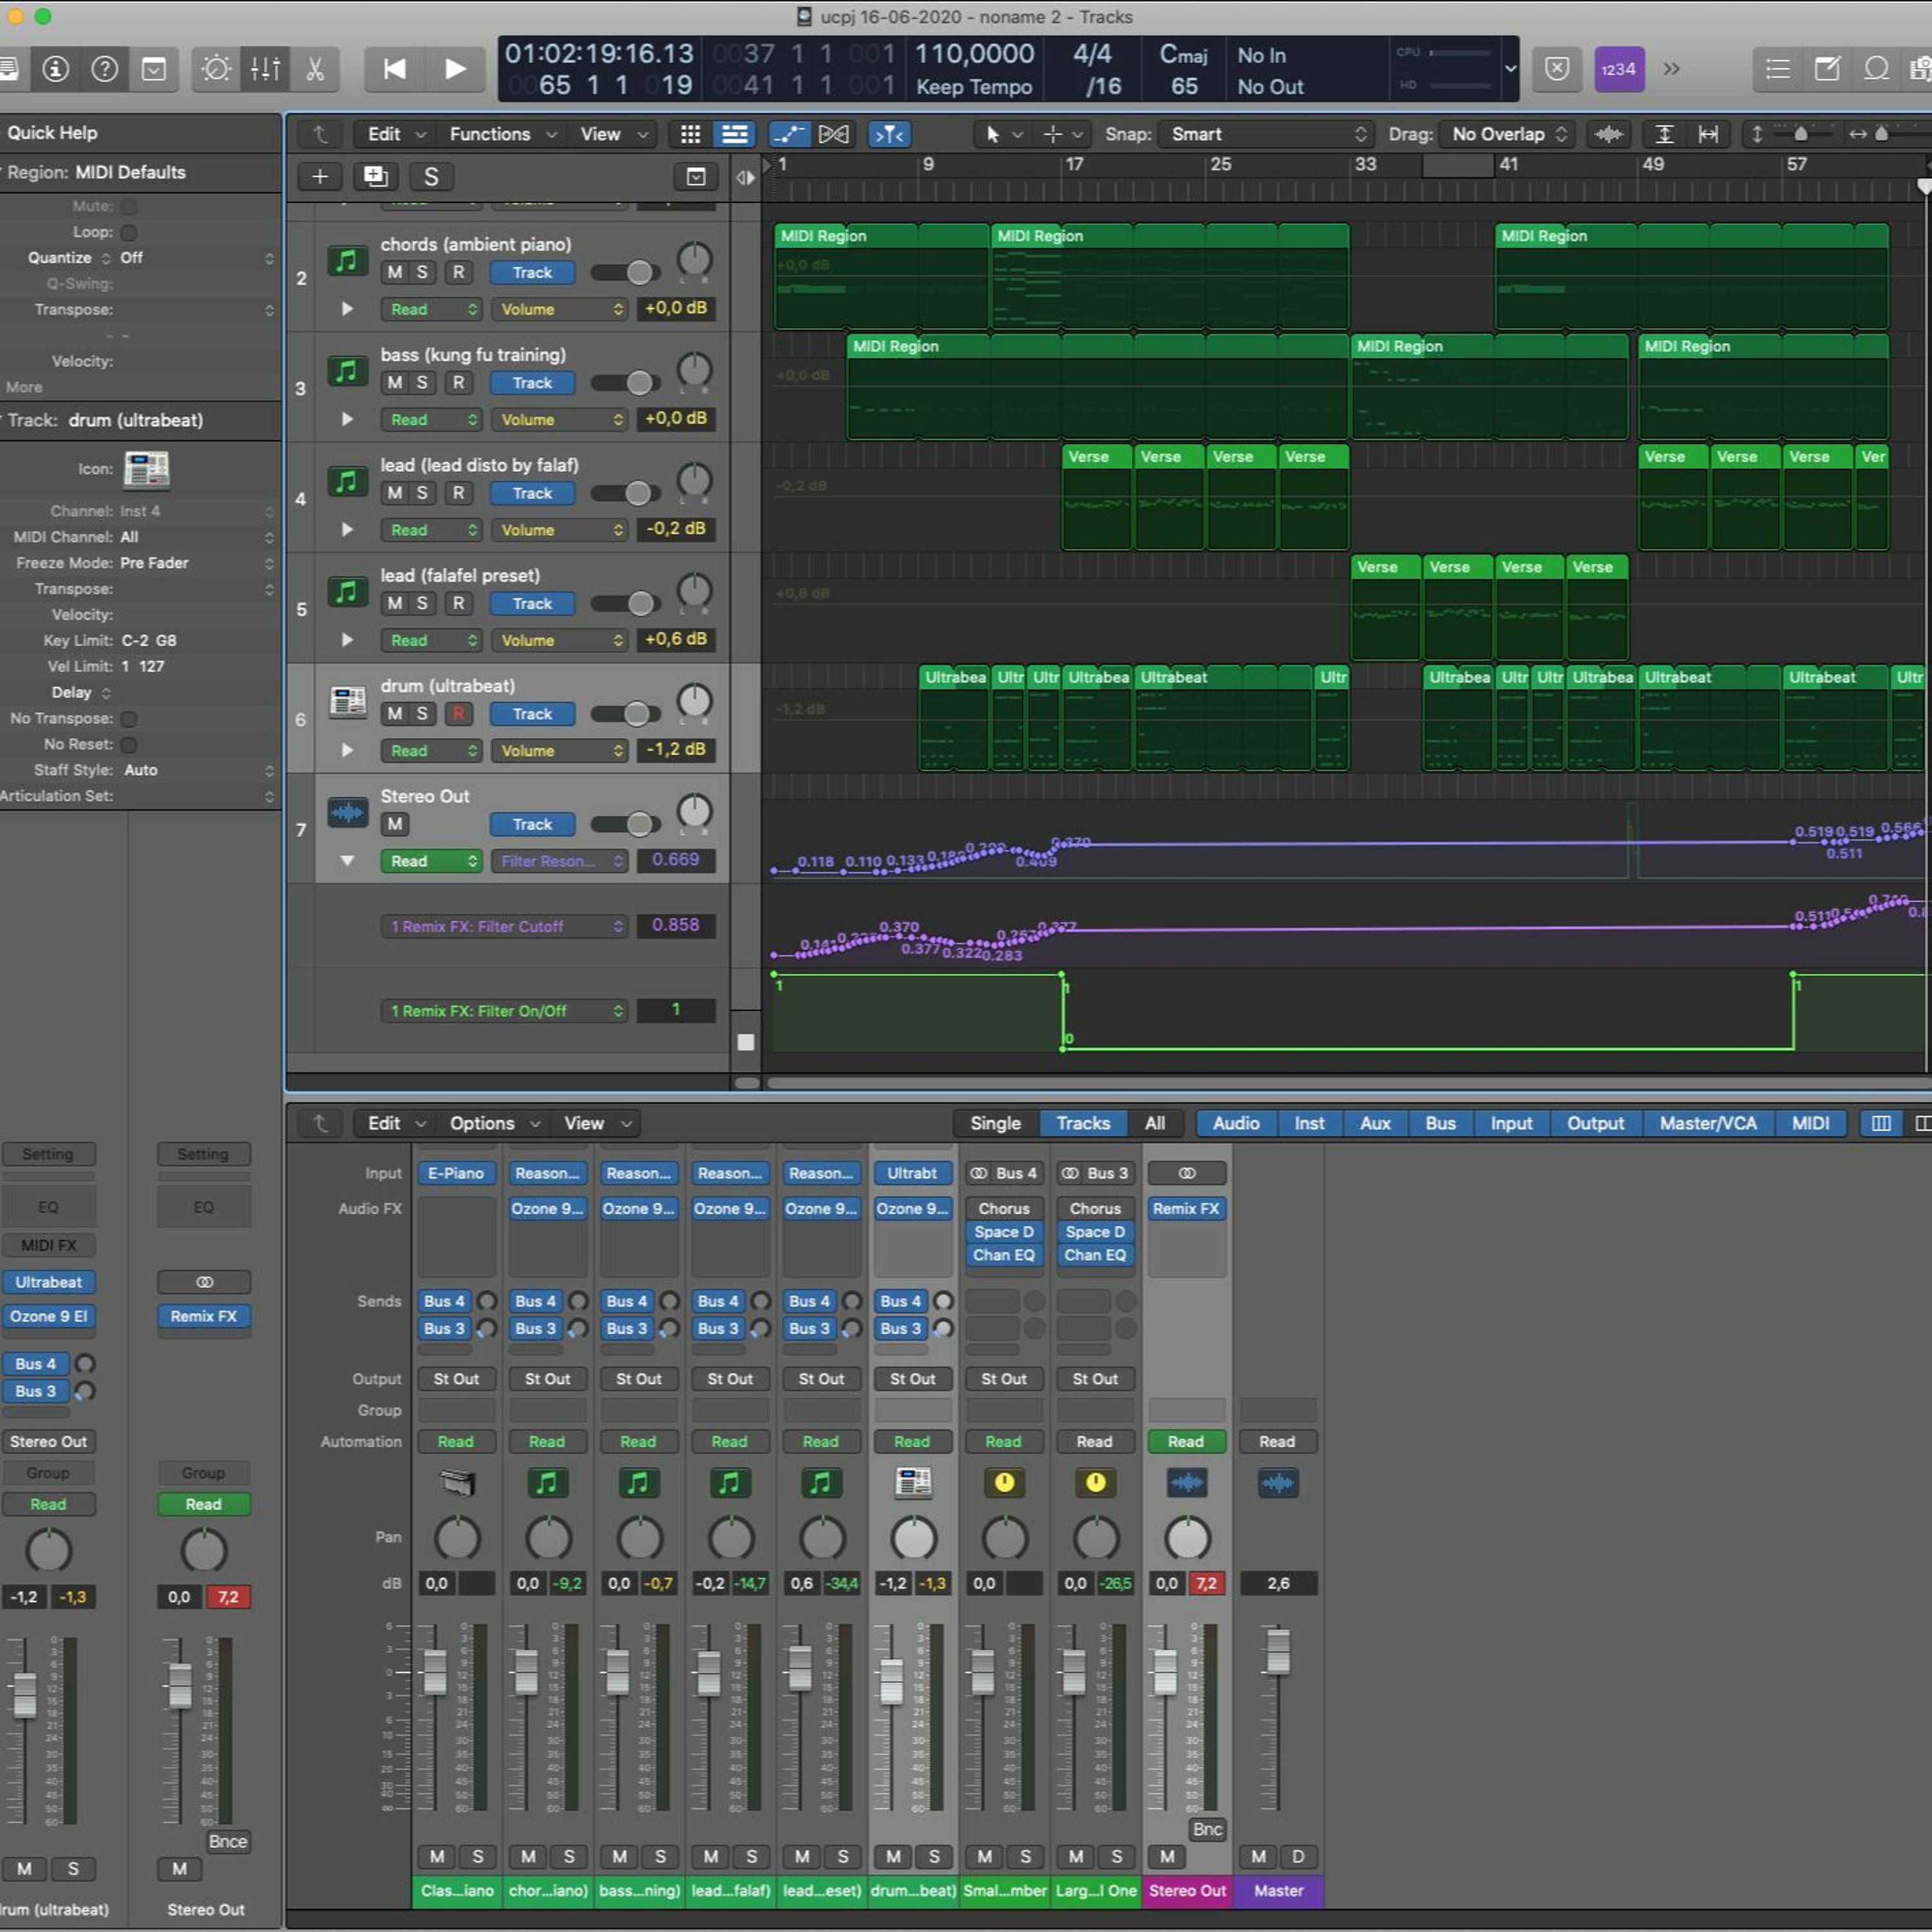Enable No Transpose checkbox
This screenshot has width=1932, height=1932.
(129, 719)
